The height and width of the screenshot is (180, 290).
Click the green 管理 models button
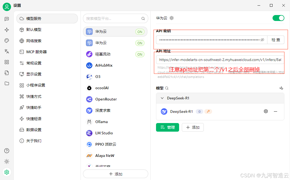click(167, 127)
